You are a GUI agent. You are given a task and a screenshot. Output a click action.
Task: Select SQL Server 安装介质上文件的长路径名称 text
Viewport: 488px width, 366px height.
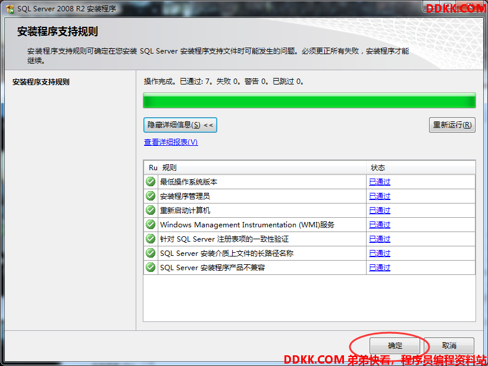tap(227, 254)
